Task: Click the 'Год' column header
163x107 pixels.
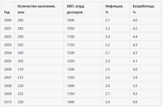Action: tap(7, 12)
